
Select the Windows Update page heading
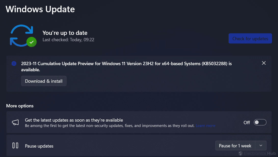click(x=40, y=9)
